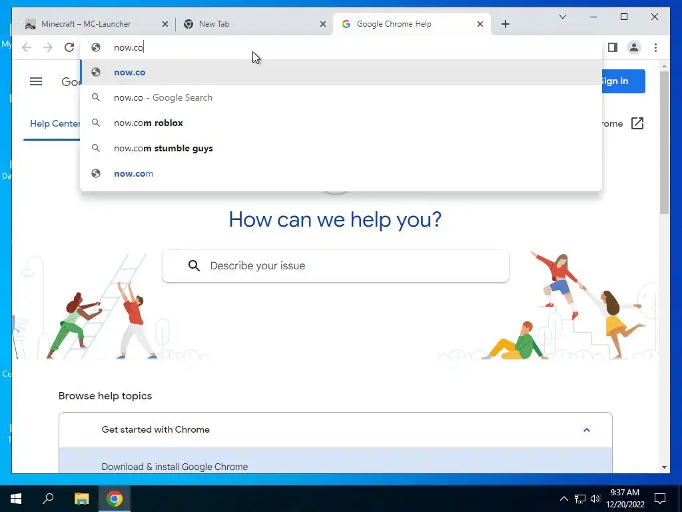Reload the page with the refresh icon
The height and width of the screenshot is (512, 682).
[69, 47]
